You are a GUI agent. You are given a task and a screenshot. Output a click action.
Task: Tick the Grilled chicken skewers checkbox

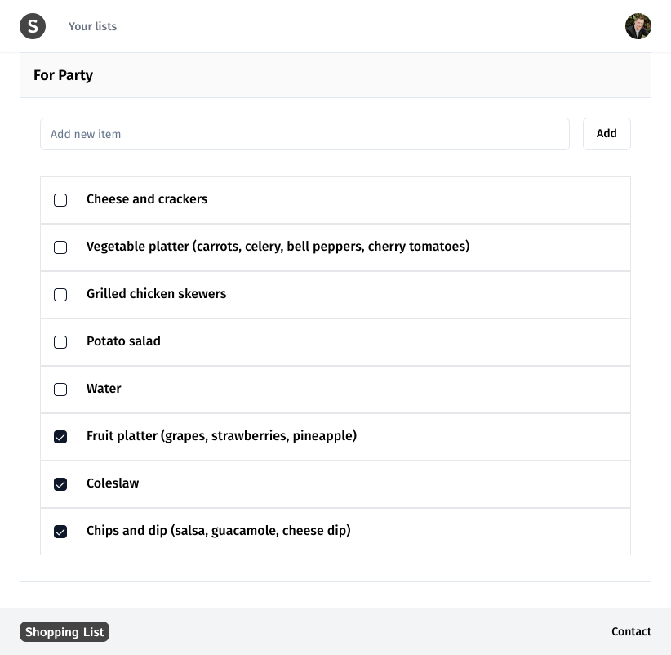pyautogui.click(x=60, y=295)
